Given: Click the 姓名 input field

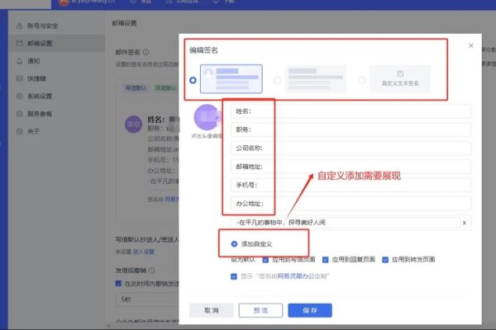Looking at the screenshot, I should pos(351,111).
